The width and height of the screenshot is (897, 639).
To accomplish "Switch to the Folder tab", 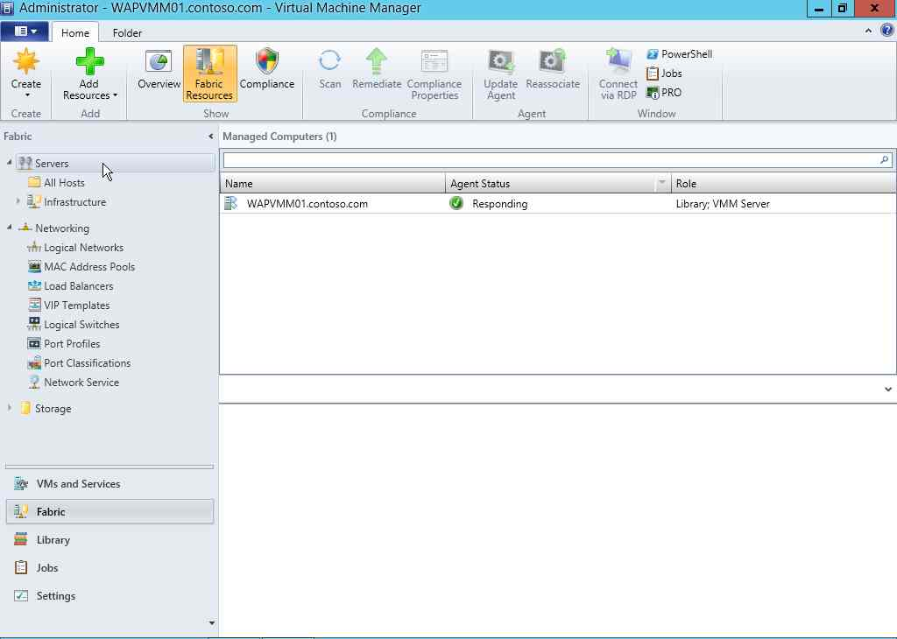I will click(x=127, y=32).
